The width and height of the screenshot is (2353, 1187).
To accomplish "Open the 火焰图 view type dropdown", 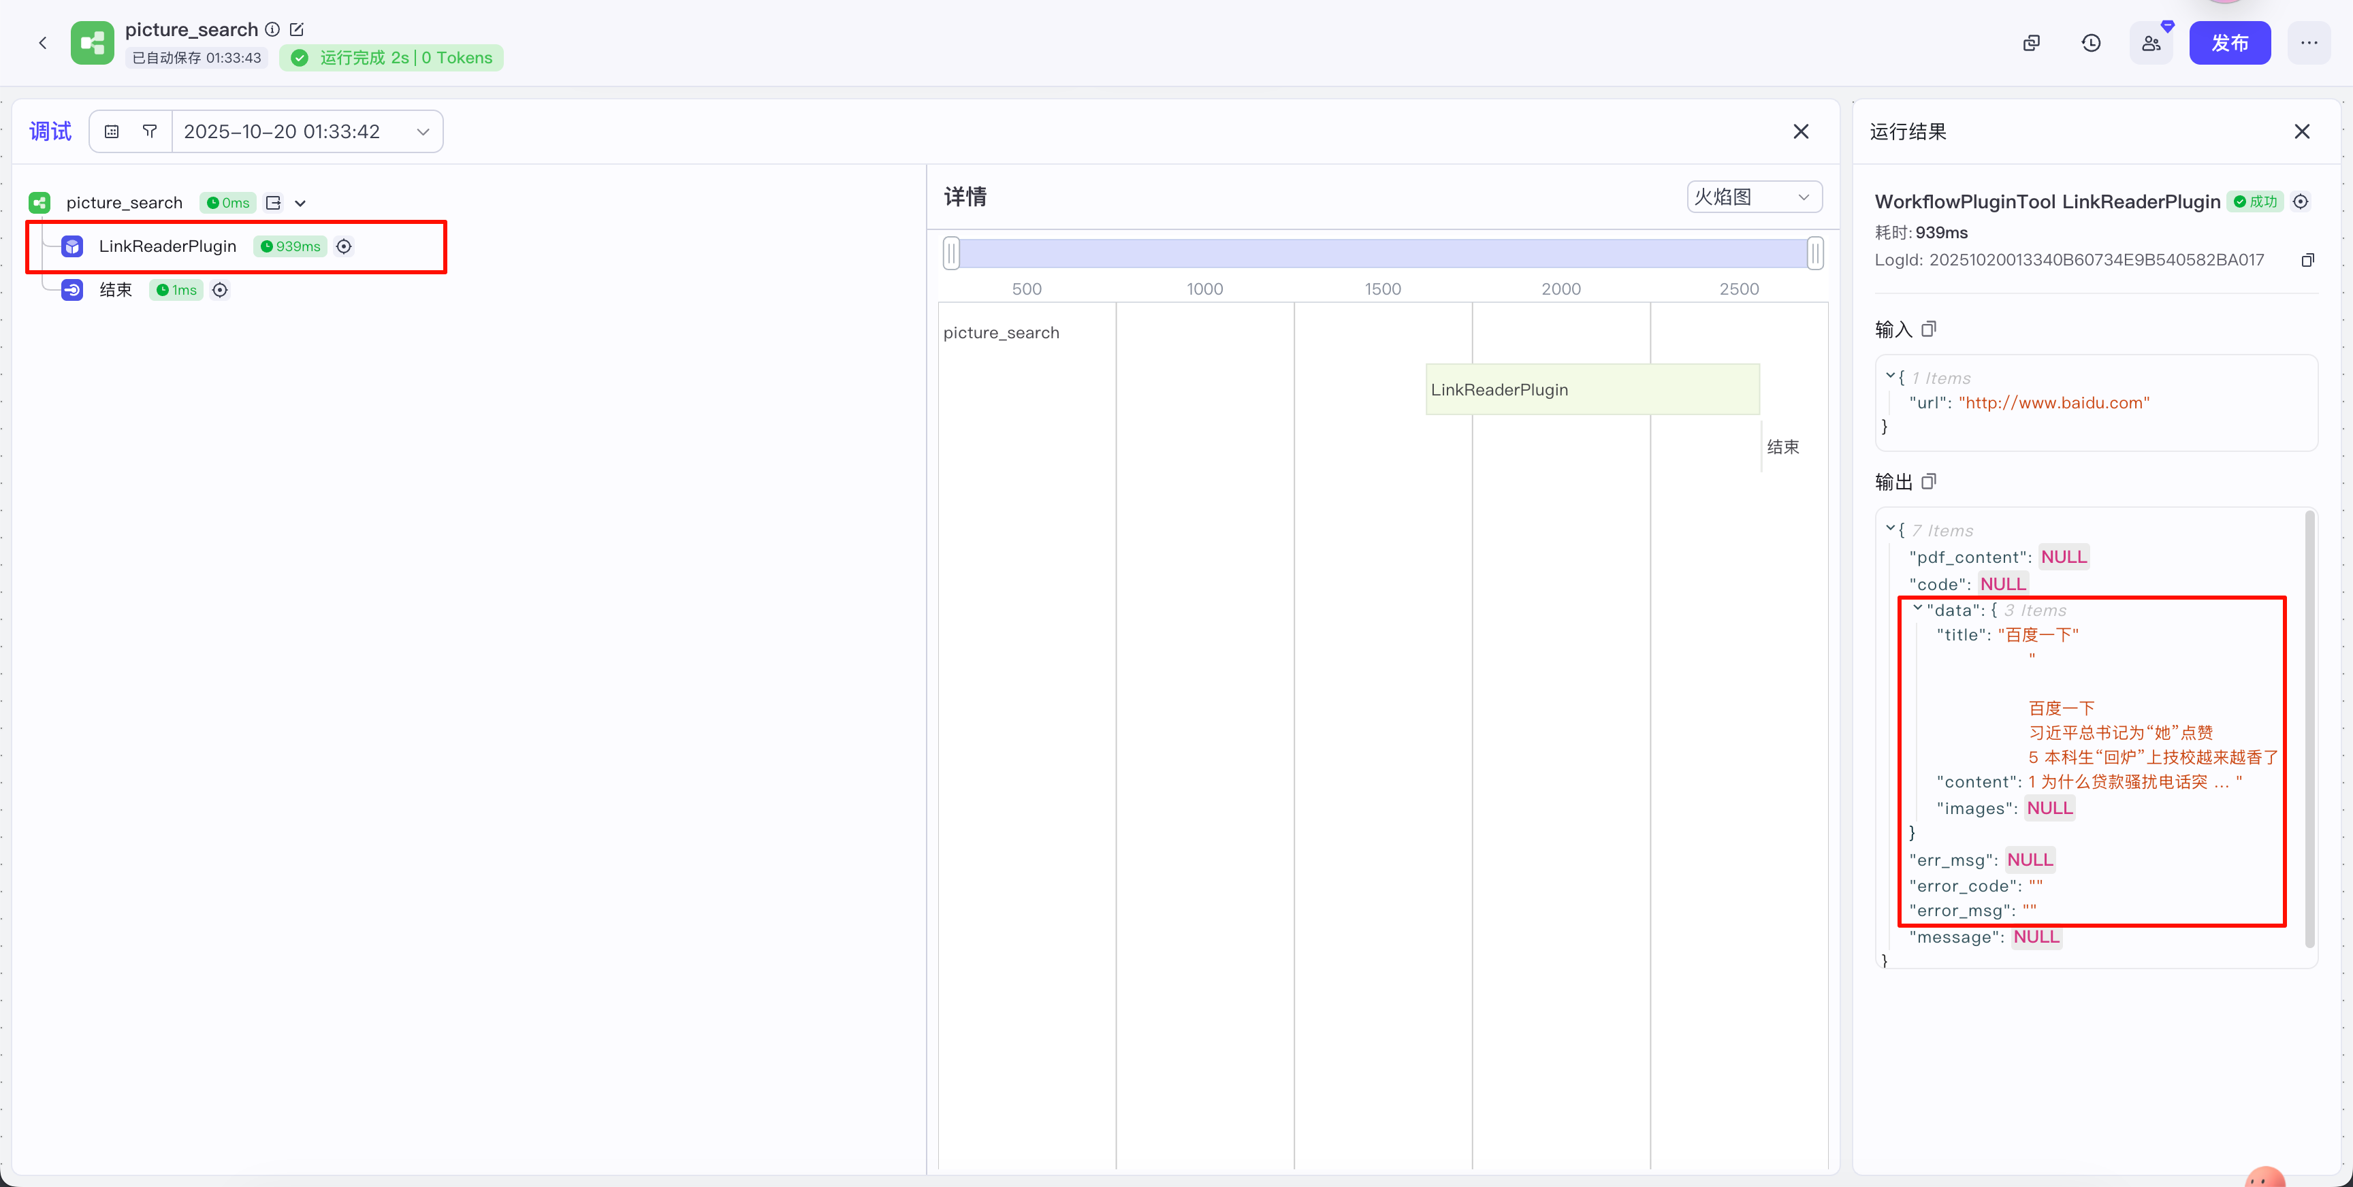I will [x=1753, y=197].
